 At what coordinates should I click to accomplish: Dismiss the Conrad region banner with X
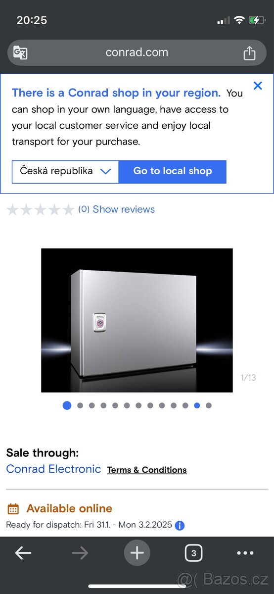[x=258, y=86]
